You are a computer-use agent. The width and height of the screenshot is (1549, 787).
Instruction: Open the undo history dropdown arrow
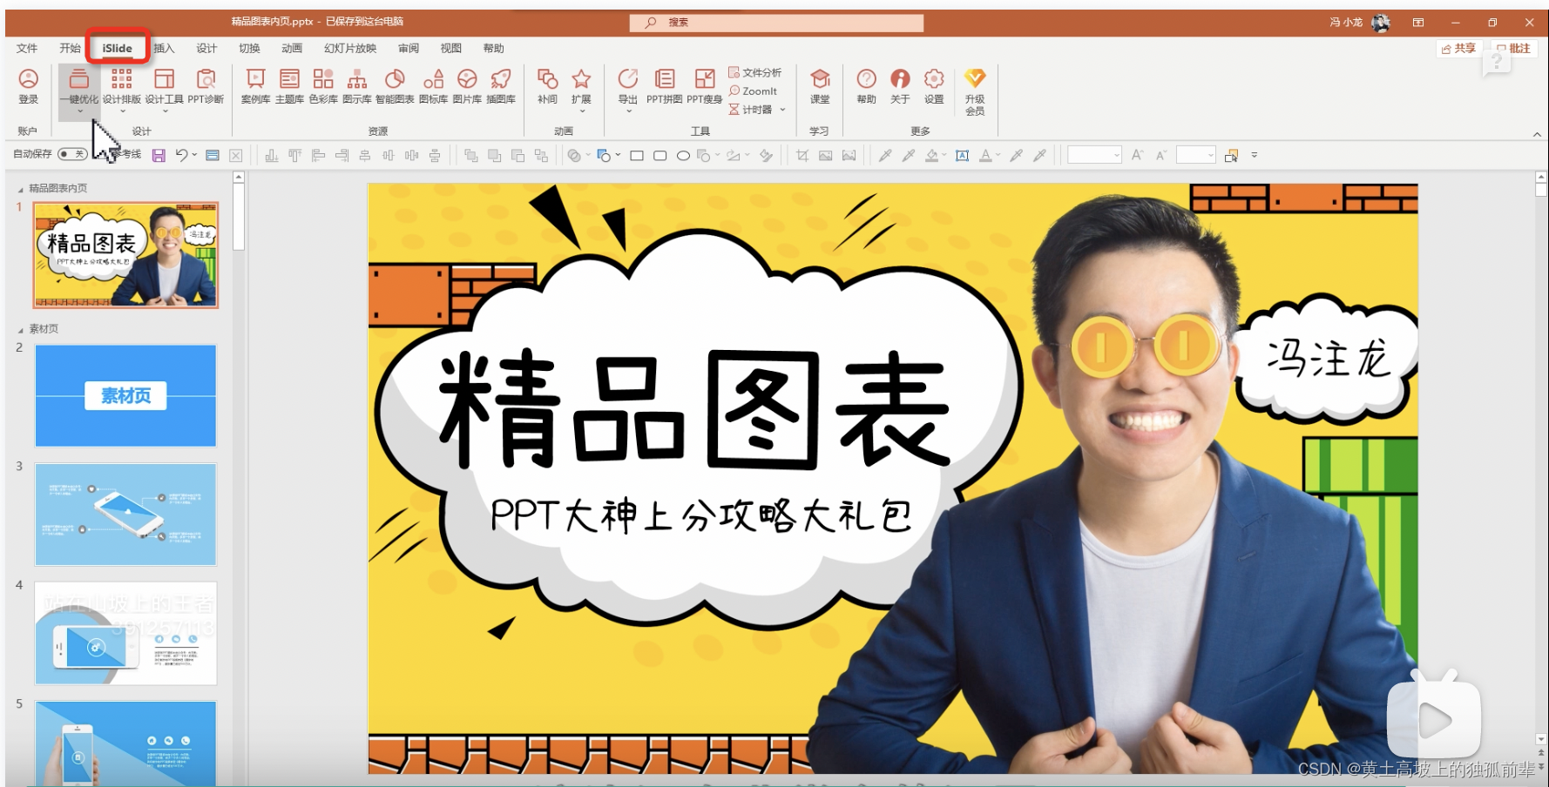coord(194,155)
